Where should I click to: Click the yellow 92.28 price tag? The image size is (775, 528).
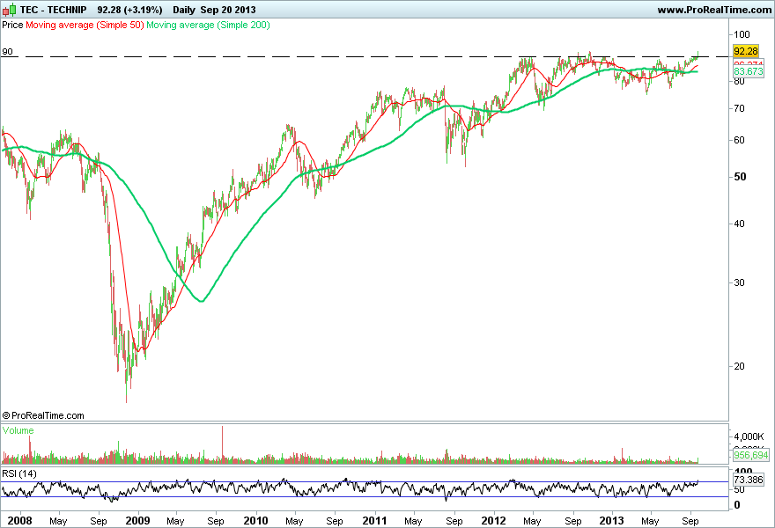[745, 51]
